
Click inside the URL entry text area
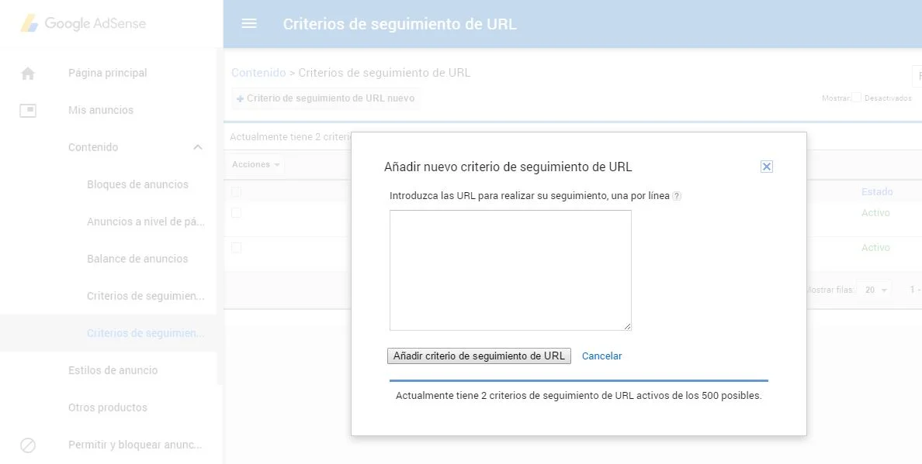point(510,270)
